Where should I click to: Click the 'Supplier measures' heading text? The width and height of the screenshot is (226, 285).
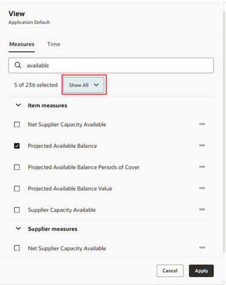tap(53, 229)
